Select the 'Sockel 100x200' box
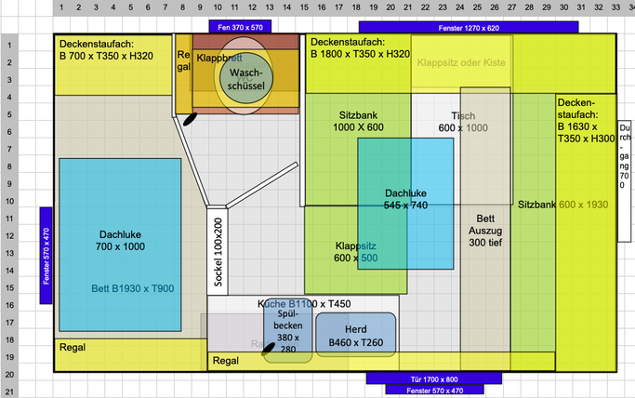635x398 pixels. (218, 251)
